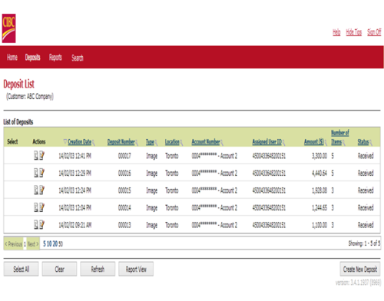
Task: Sort by Account Number column header
Action: [x=206, y=141]
